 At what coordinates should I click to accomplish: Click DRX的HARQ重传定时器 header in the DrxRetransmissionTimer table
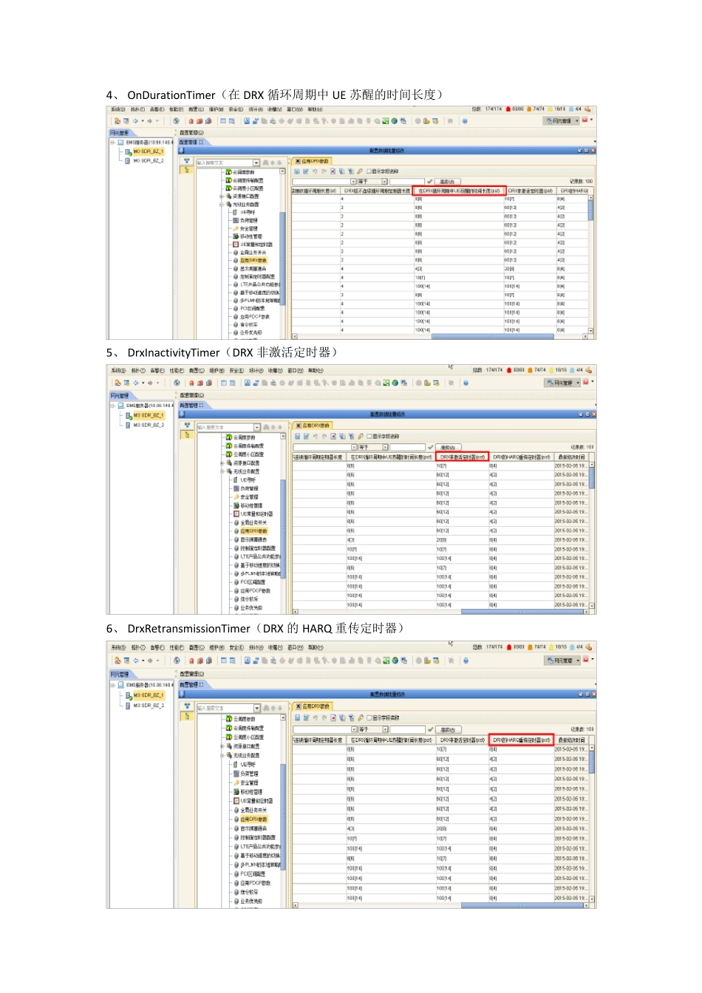pos(522,740)
